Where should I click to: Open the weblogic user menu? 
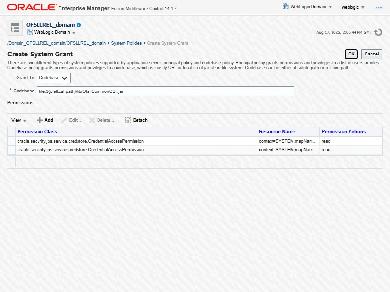click(x=353, y=7)
